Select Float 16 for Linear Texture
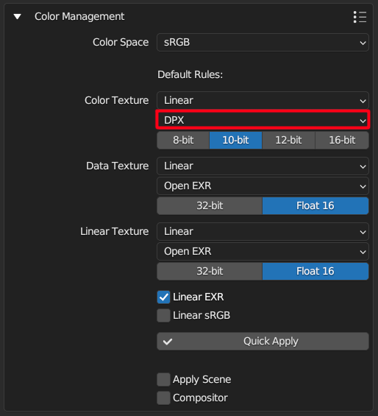The height and width of the screenshot is (416, 378). click(315, 271)
